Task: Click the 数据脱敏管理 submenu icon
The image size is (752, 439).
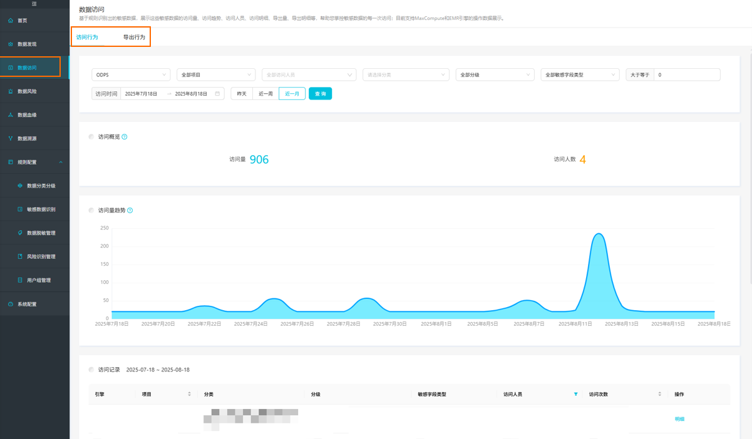Action: click(20, 233)
